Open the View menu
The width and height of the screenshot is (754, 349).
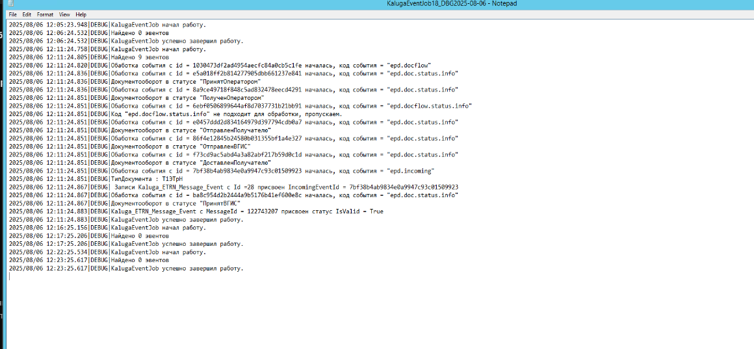(64, 15)
